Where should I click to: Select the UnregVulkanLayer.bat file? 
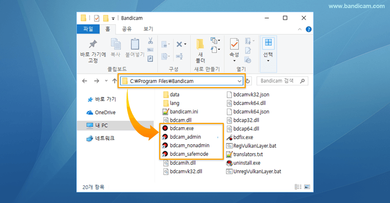[x=254, y=171]
